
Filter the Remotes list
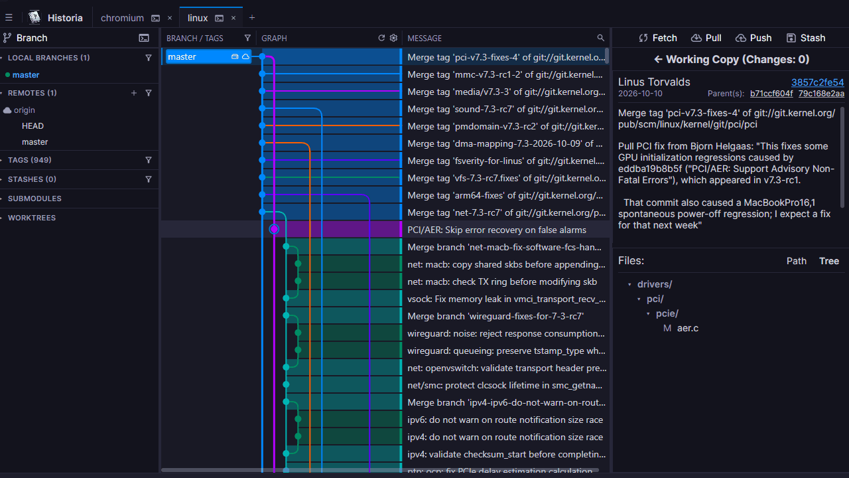149,93
